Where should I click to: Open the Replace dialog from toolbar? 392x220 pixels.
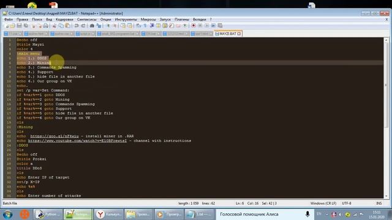pyautogui.click(x=99, y=26)
